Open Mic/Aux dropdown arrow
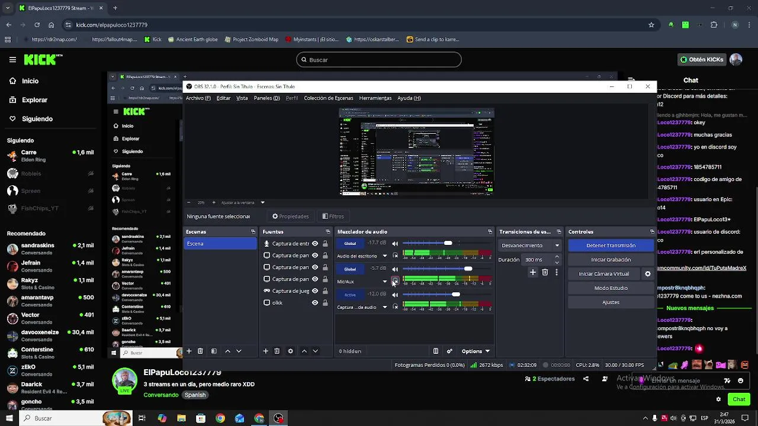Viewport: 758px width, 426px height. pos(384,282)
